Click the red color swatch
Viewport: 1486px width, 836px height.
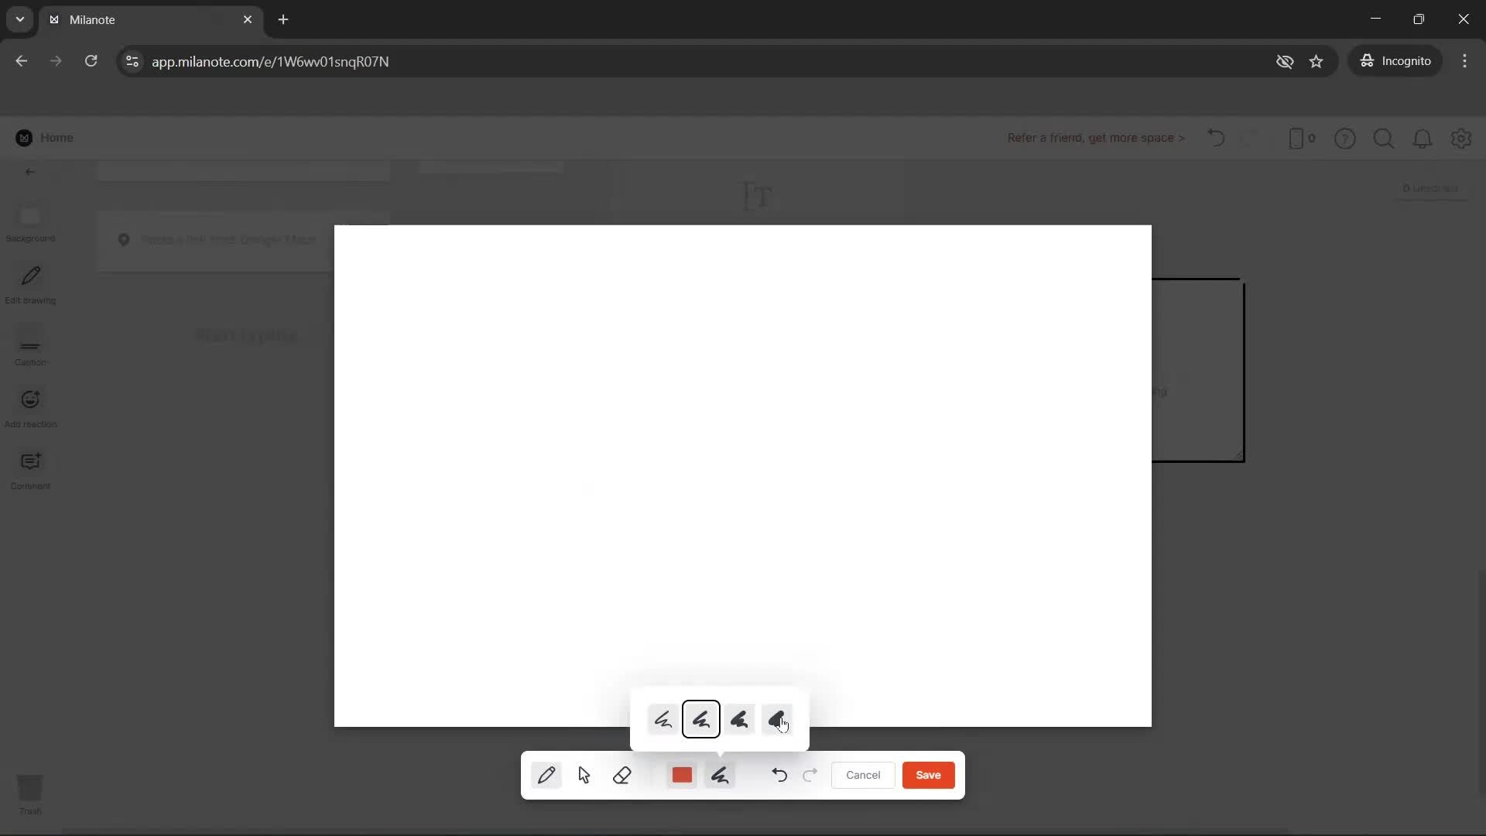pyautogui.click(x=682, y=775)
